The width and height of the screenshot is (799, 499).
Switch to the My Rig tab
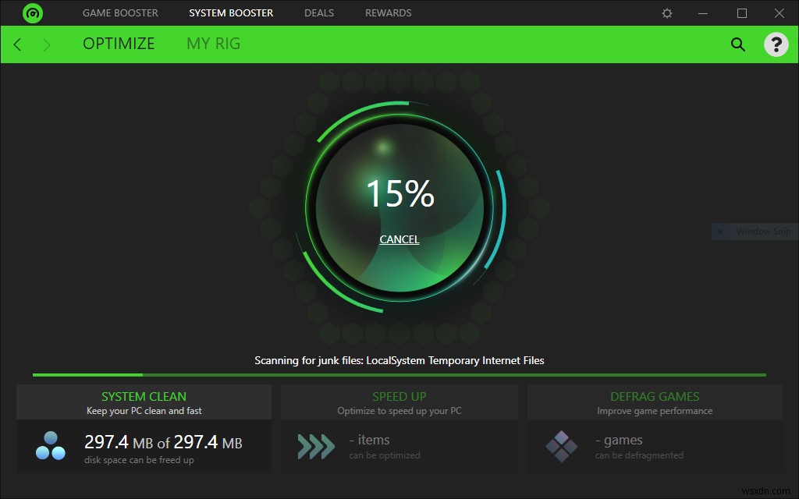pos(213,44)
